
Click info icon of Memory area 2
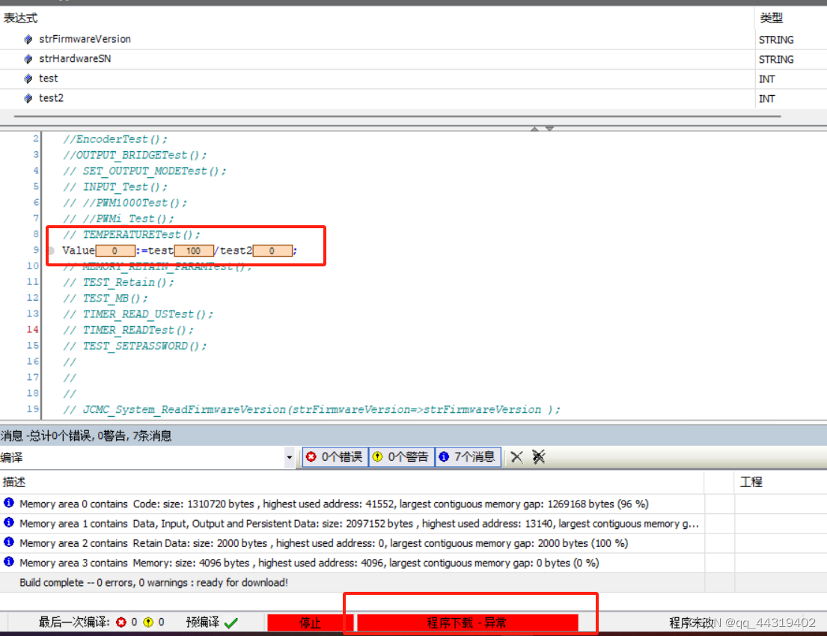tap(9, 542)
